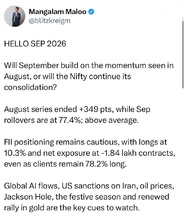The width and height of the screenshot is (185, 216).
Task: Click the 'rally in gold' closing line
Action: click(x=72, y=208)
